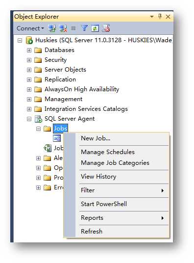The height and width of the screenshot is (263, 194).
Task: Click the Delete toolbar icon with the red circle
Action: tap(106, 28)
